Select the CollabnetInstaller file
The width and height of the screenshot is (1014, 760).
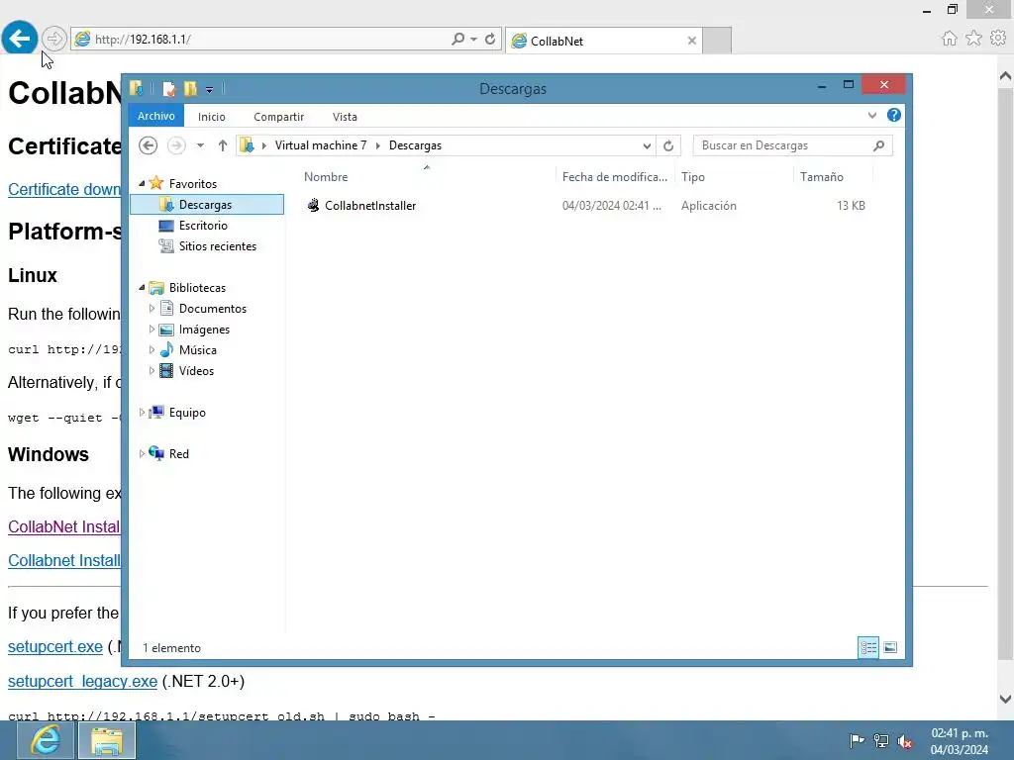pos(370,206)
